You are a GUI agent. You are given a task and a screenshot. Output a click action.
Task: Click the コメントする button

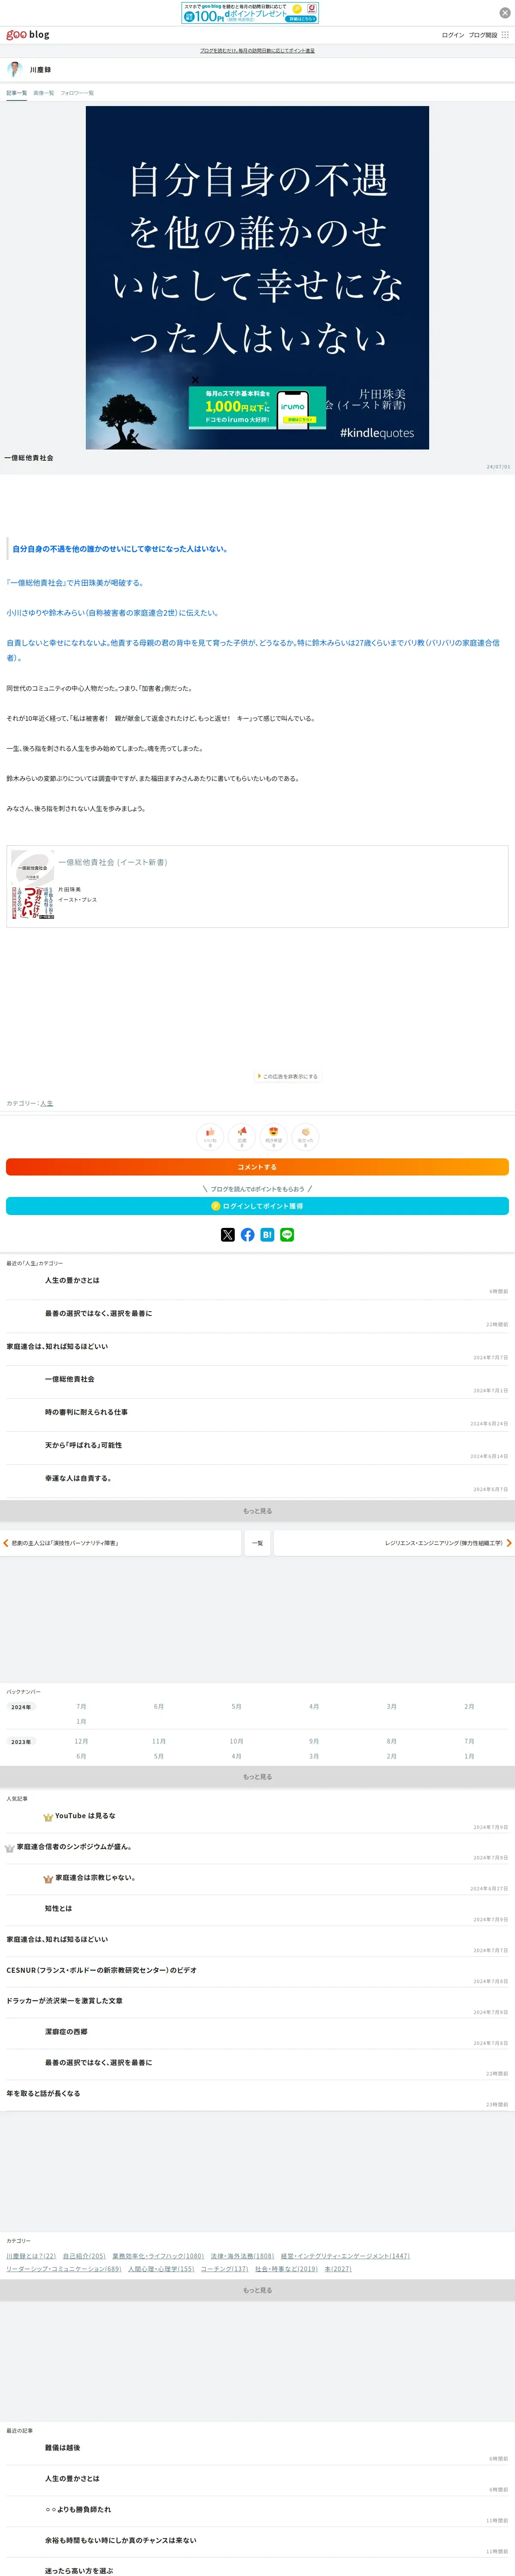pos(257,1167)
